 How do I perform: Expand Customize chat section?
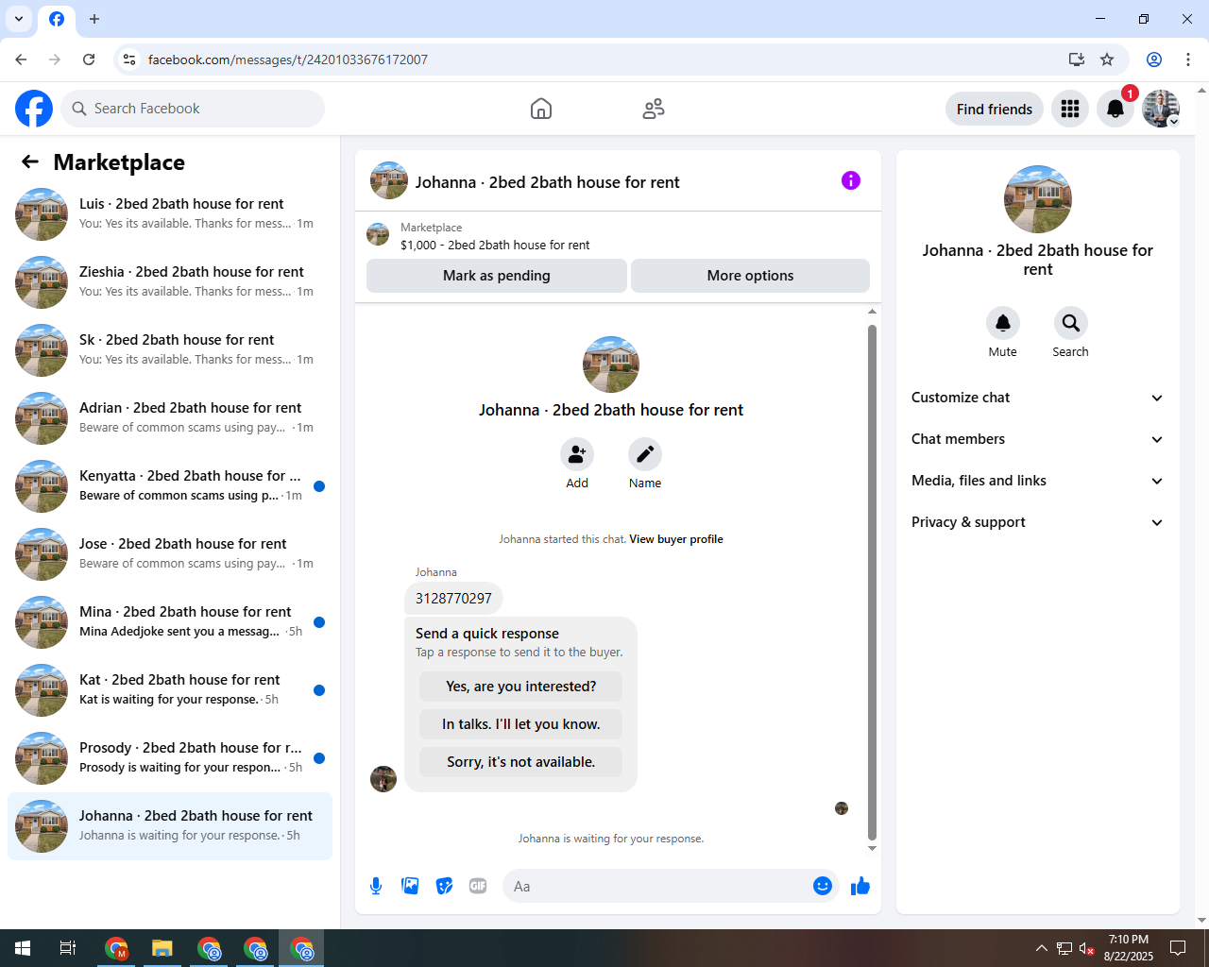pyautogui.click(x=1037, y=398)
